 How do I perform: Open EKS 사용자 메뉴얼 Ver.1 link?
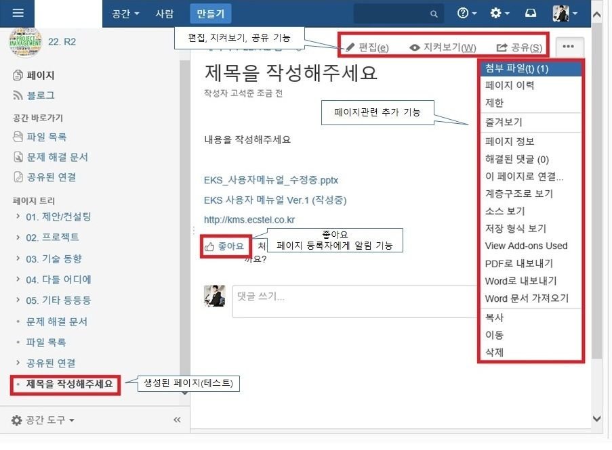pyautogui.click(x=275, y=200)
